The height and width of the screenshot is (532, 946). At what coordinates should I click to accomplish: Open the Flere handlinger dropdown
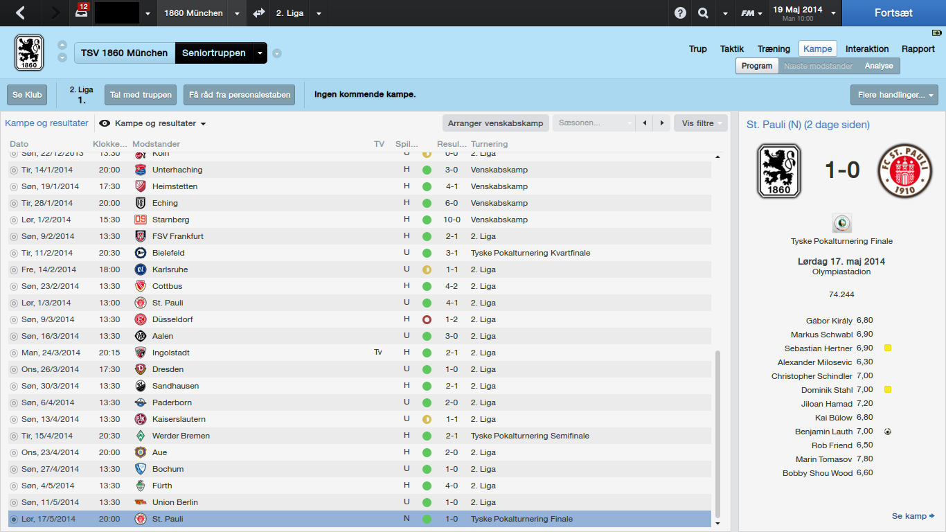[x=894, y=95]
